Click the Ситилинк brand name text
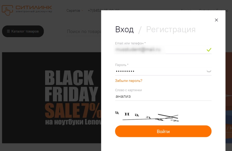The height and width of the screenshot is (151, 232). pos(34,8)
